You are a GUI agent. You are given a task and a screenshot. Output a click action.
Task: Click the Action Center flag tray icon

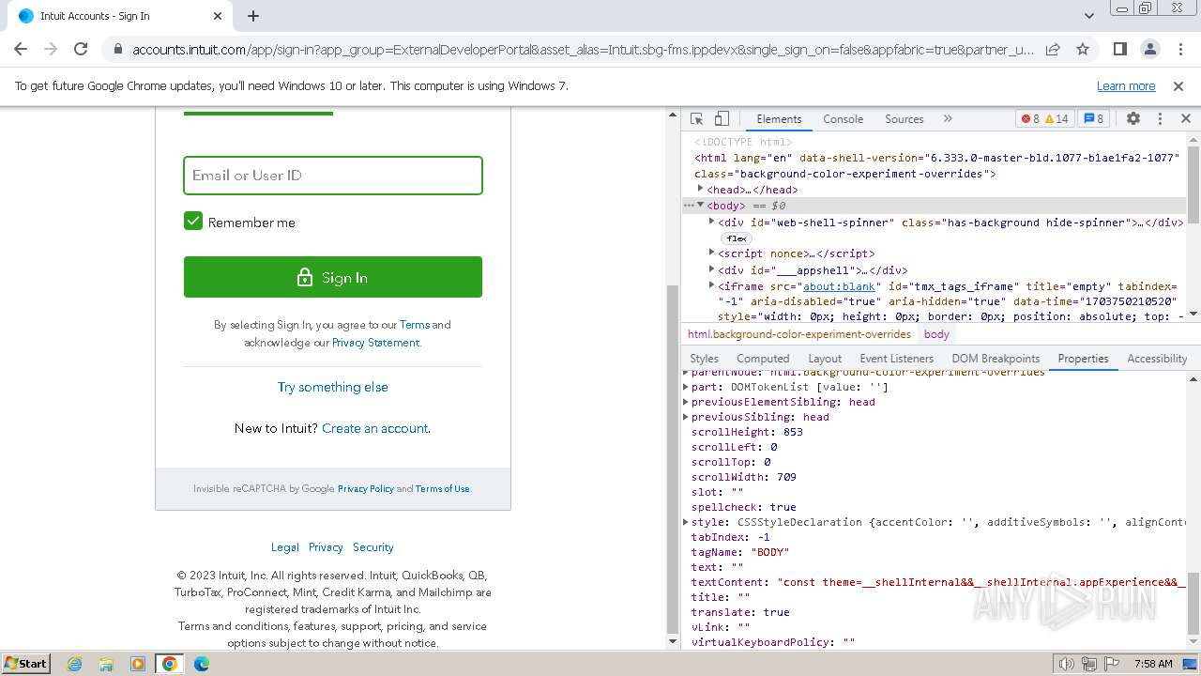[1112, 664]
